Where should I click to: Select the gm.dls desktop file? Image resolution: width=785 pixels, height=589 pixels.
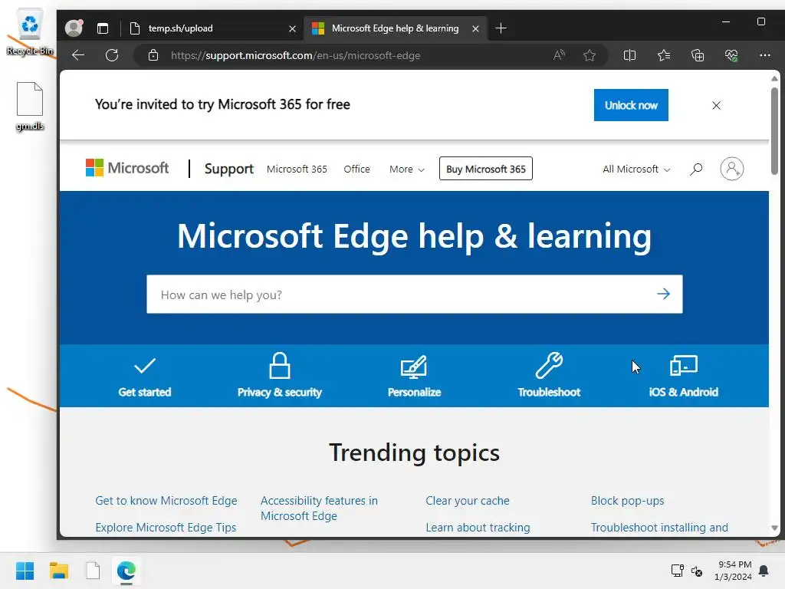30,106
